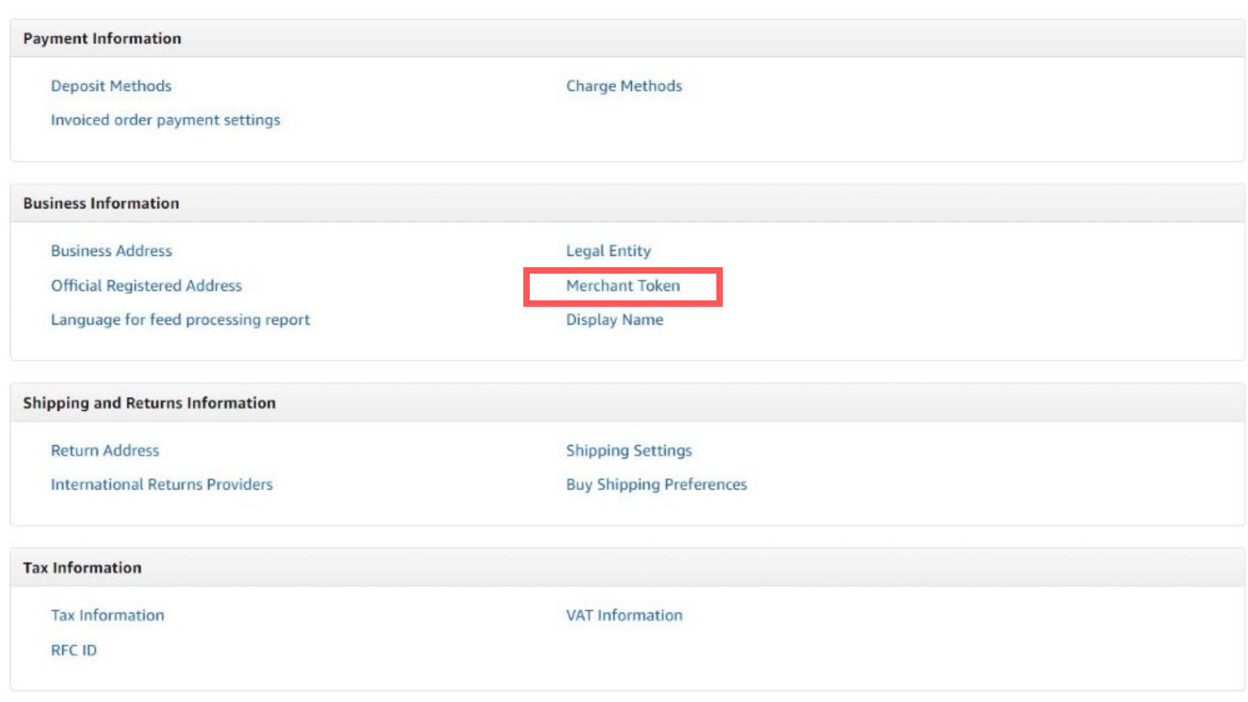Select the Legal Entity link
The image size is (1248, 702).
coord(608,251)
